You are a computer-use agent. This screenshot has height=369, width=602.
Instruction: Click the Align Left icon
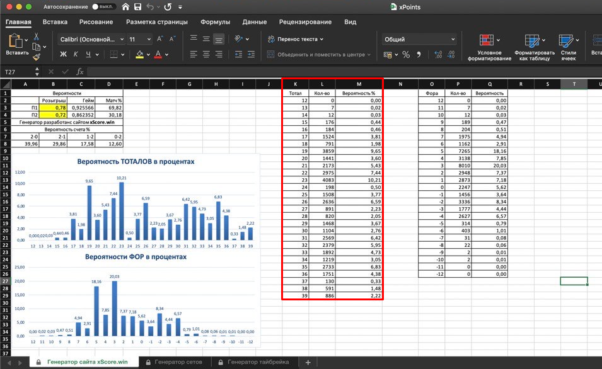click(x=194, y=54)
